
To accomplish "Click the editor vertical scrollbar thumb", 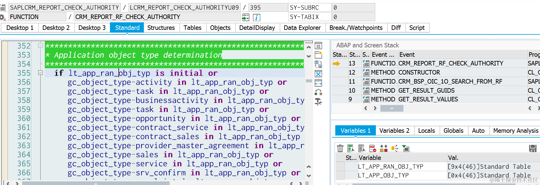I will click(309, 81).
